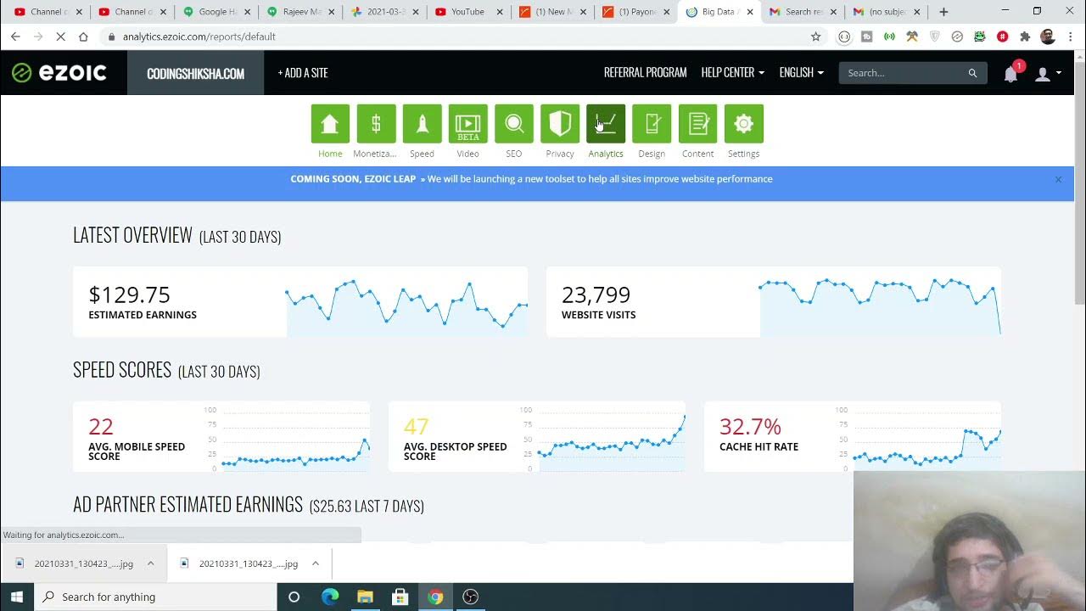Open the Video beta icon
This screenshot has width=1086, height=611.
coord(467,124)
